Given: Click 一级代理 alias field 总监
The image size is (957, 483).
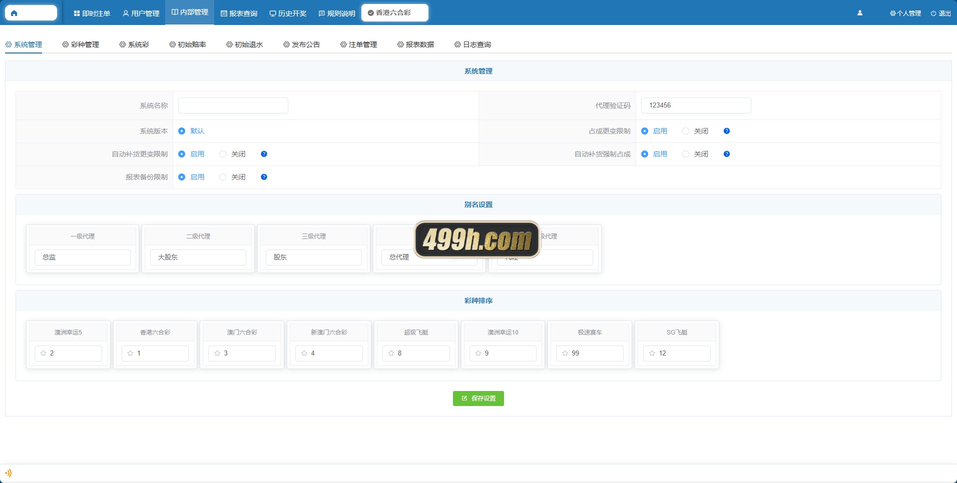Looking at the screenshot, I should 83,257.
